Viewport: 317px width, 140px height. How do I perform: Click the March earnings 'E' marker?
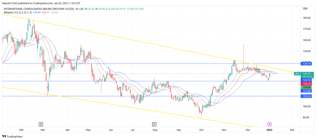[41, 124]
